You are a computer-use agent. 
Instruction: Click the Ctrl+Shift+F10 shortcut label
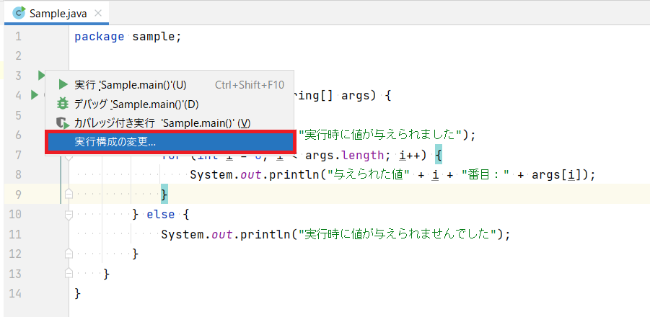click(250, 85)
